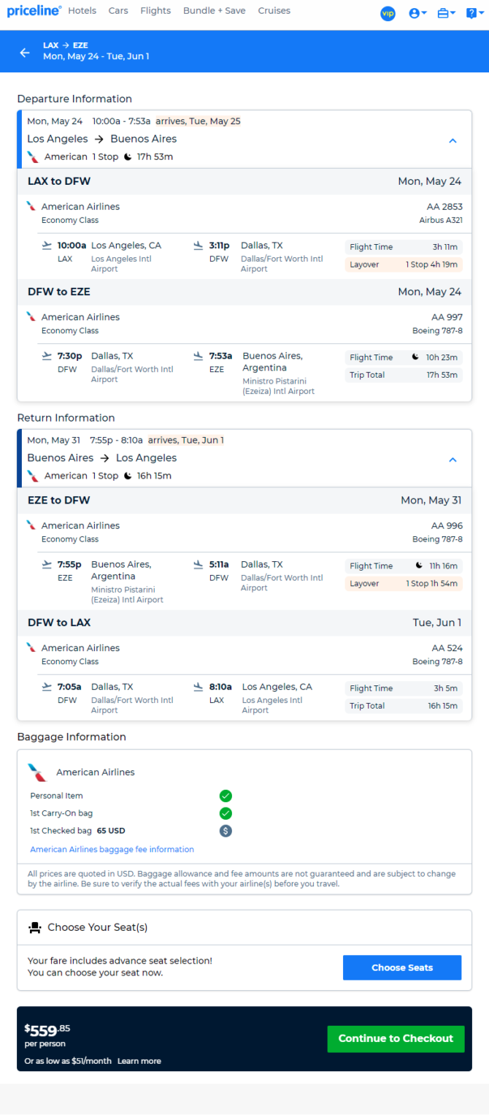Click Continue to Checkout button
This screenshot has width=489, height=1115.
(x=396, y=1038)
